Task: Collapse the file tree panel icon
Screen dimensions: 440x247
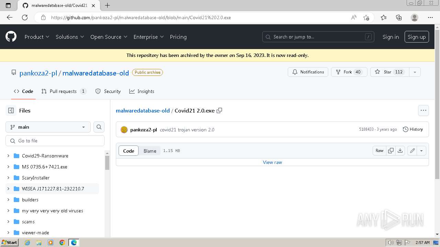Action: click(x=11, y=110)
